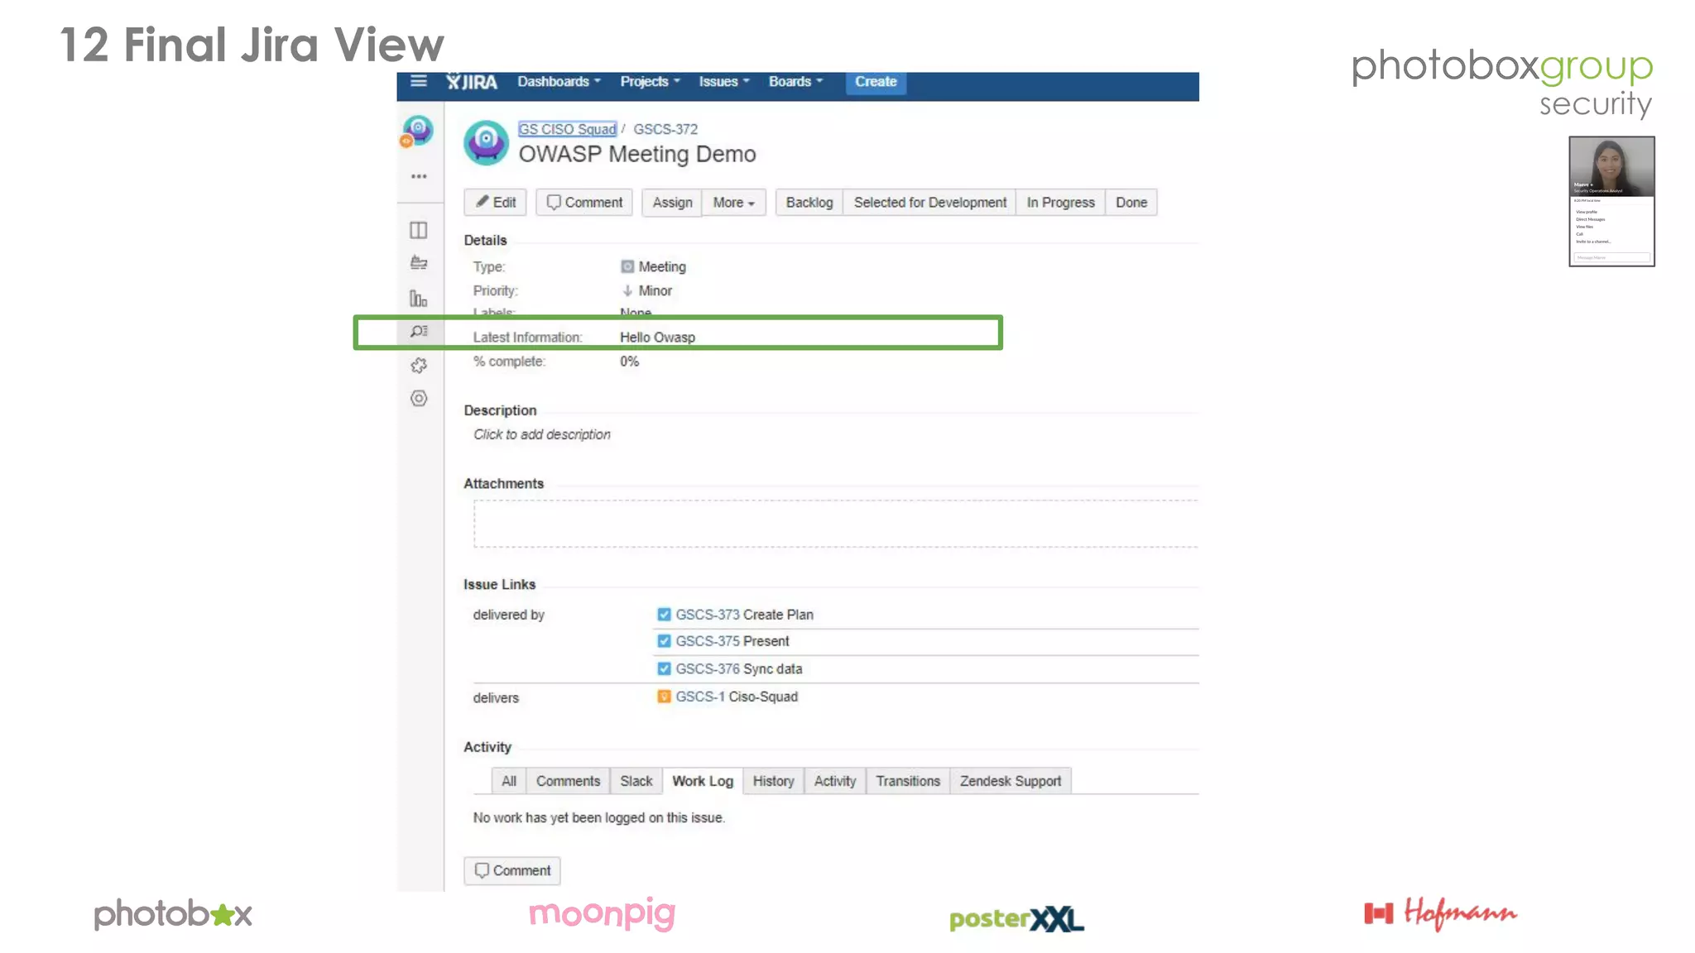Click the task icon beside GSCS-376
Screen dimensions: 1695x953
664,668
